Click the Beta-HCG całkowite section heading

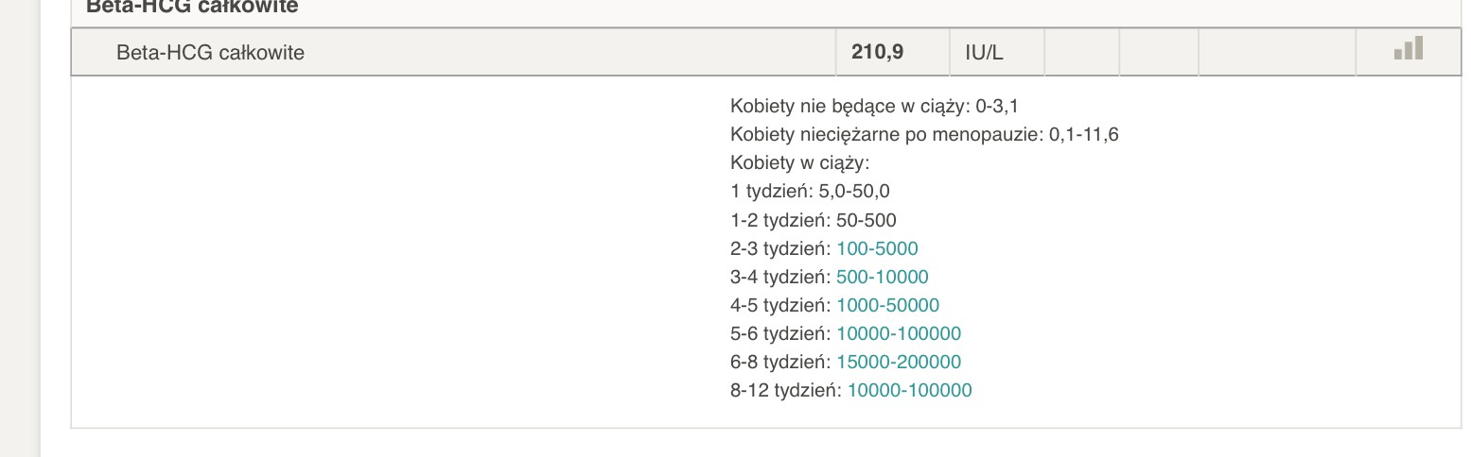coord(192,7)
